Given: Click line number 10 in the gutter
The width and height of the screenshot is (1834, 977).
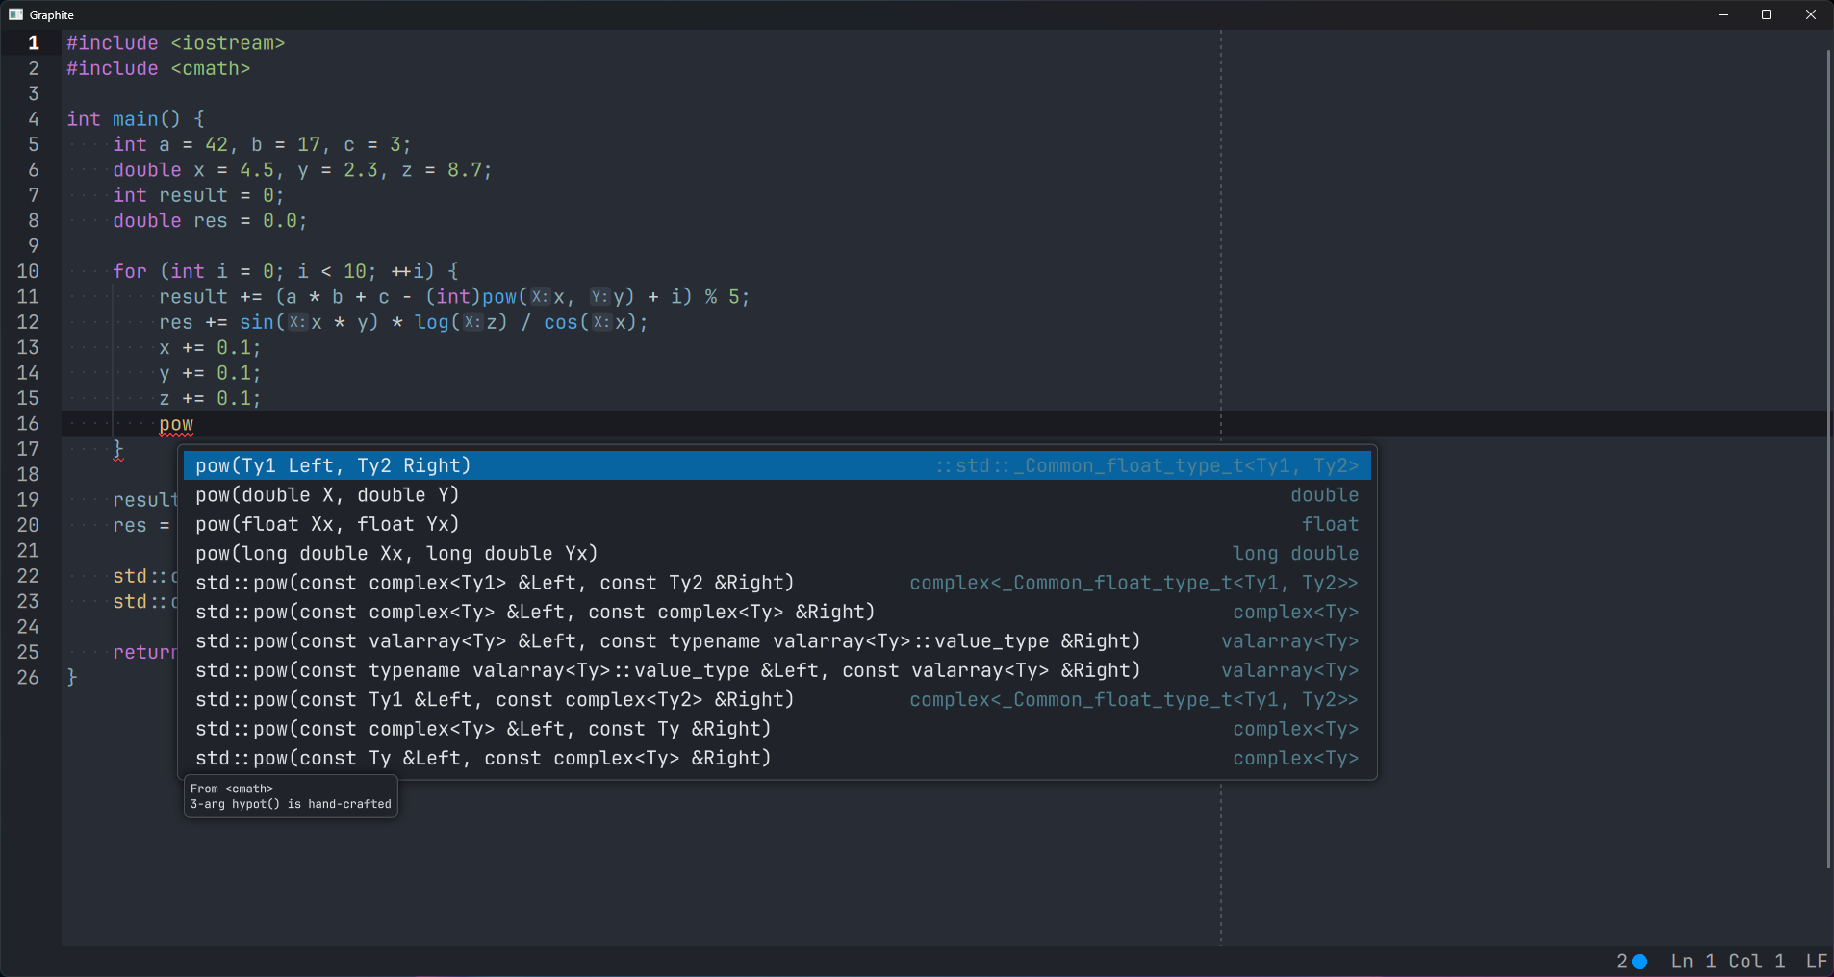Looking at the screenshot, I should (28, 272).
